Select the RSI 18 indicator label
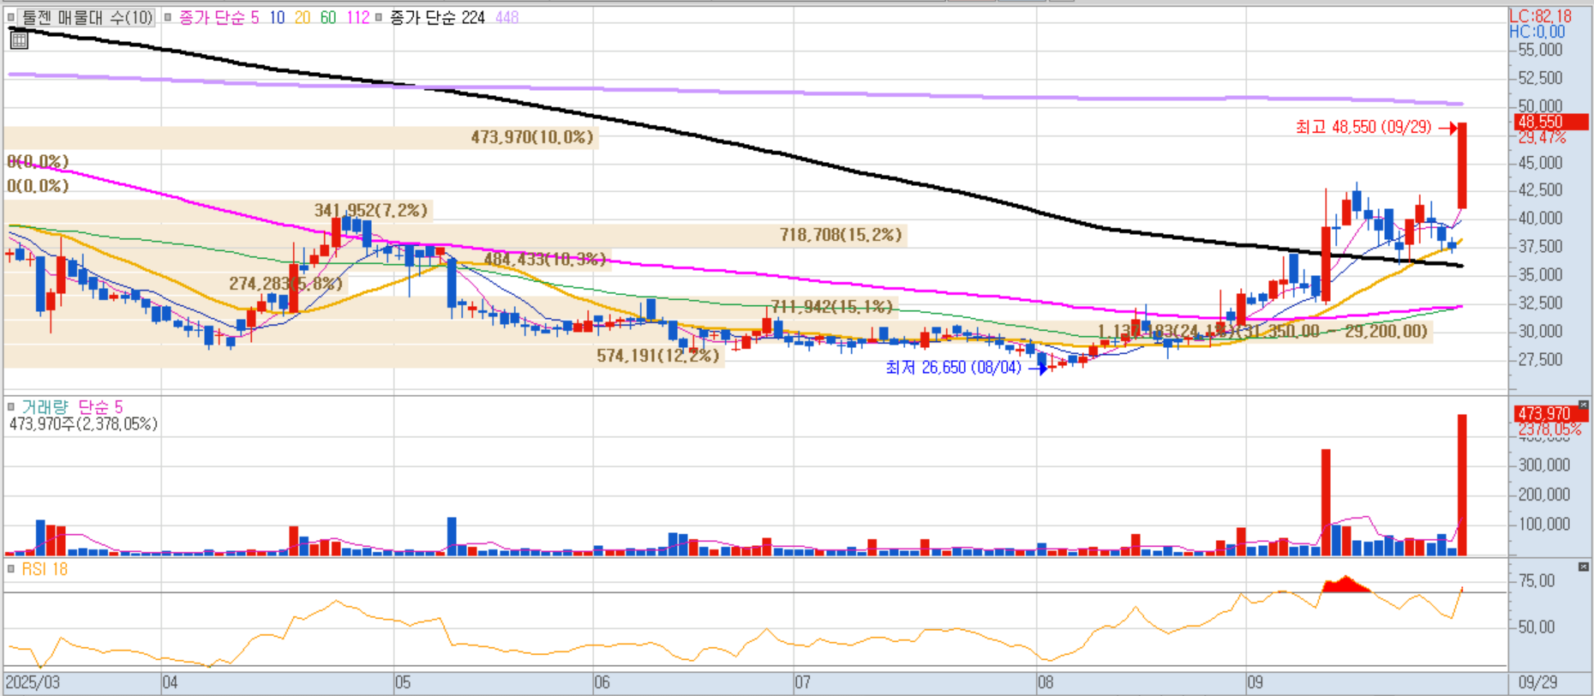Viewport: 1594px width, 696px height. 45,569
